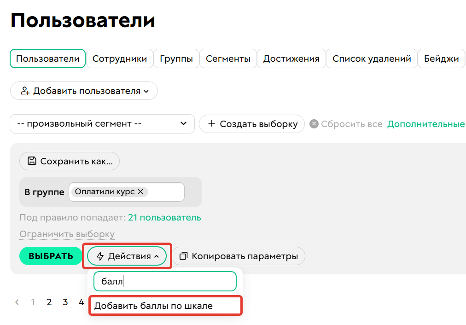Click the circled X icon next to Сбросить все
Viewport: 466px width, 325px height.
click(315, 124)
